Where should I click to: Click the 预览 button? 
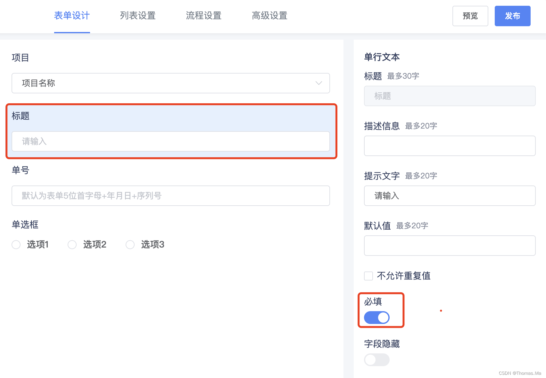[470, 16]
